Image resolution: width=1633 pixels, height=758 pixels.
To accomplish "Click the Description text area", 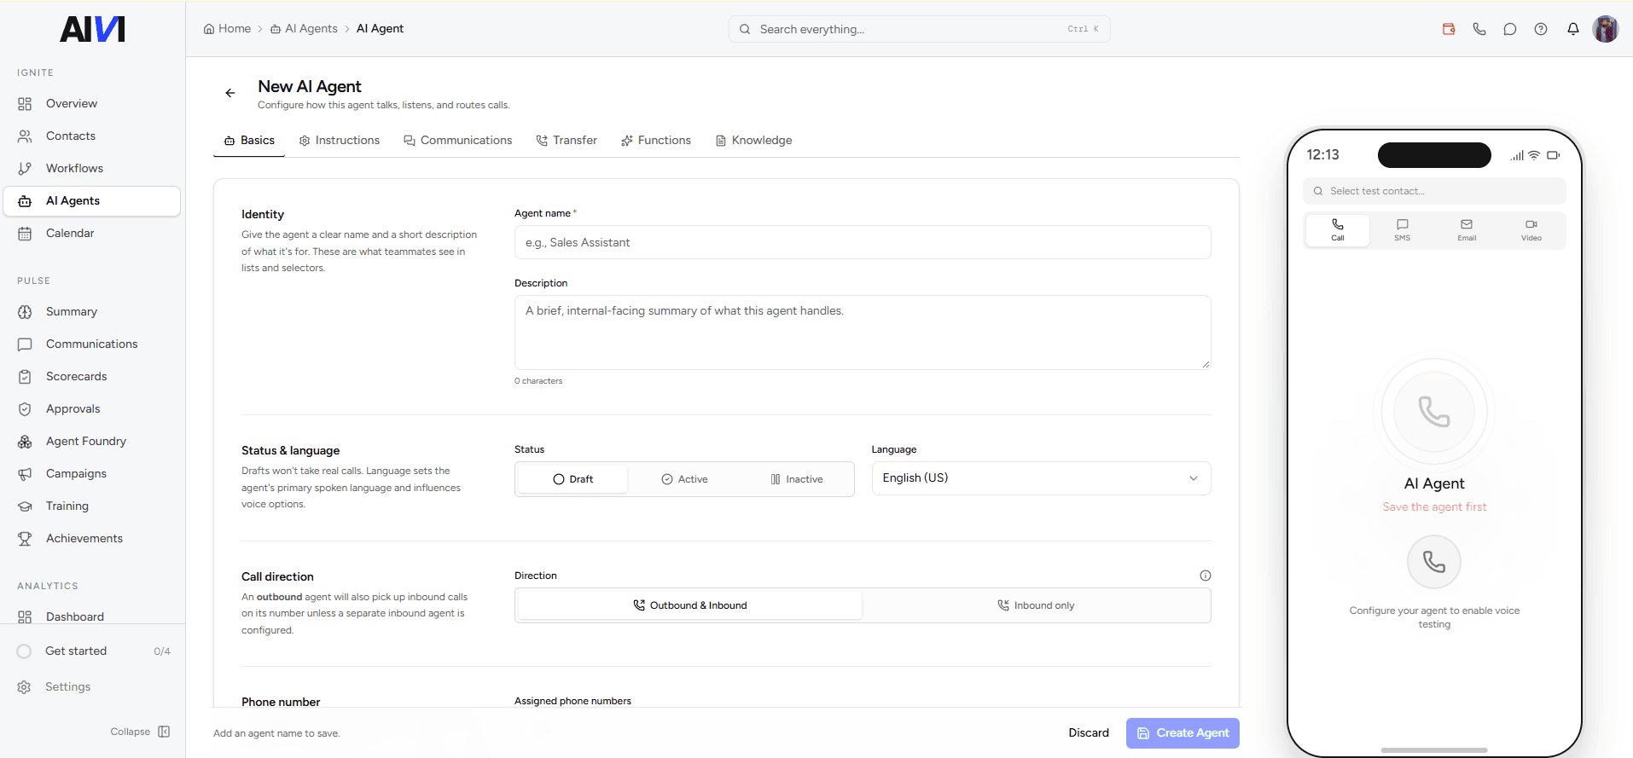I will tap(863, 333).
